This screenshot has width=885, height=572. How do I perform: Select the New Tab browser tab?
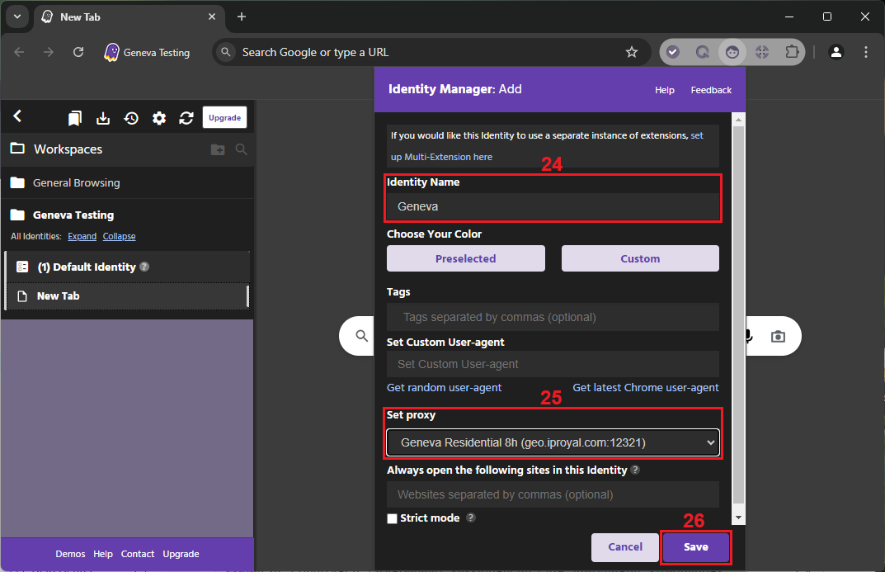[129, 17]
